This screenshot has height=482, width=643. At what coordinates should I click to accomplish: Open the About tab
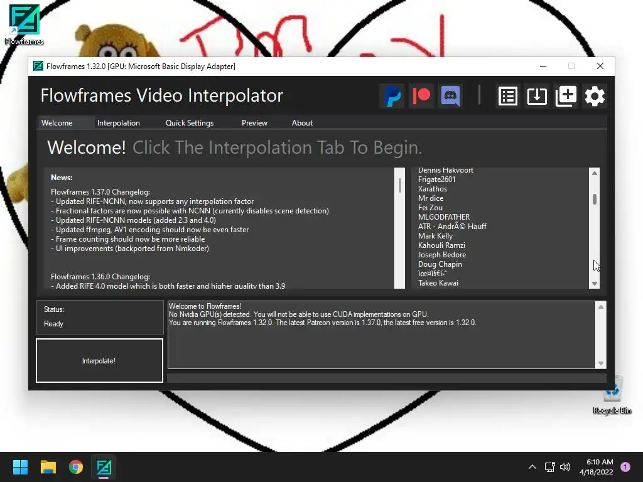point(302,123)
